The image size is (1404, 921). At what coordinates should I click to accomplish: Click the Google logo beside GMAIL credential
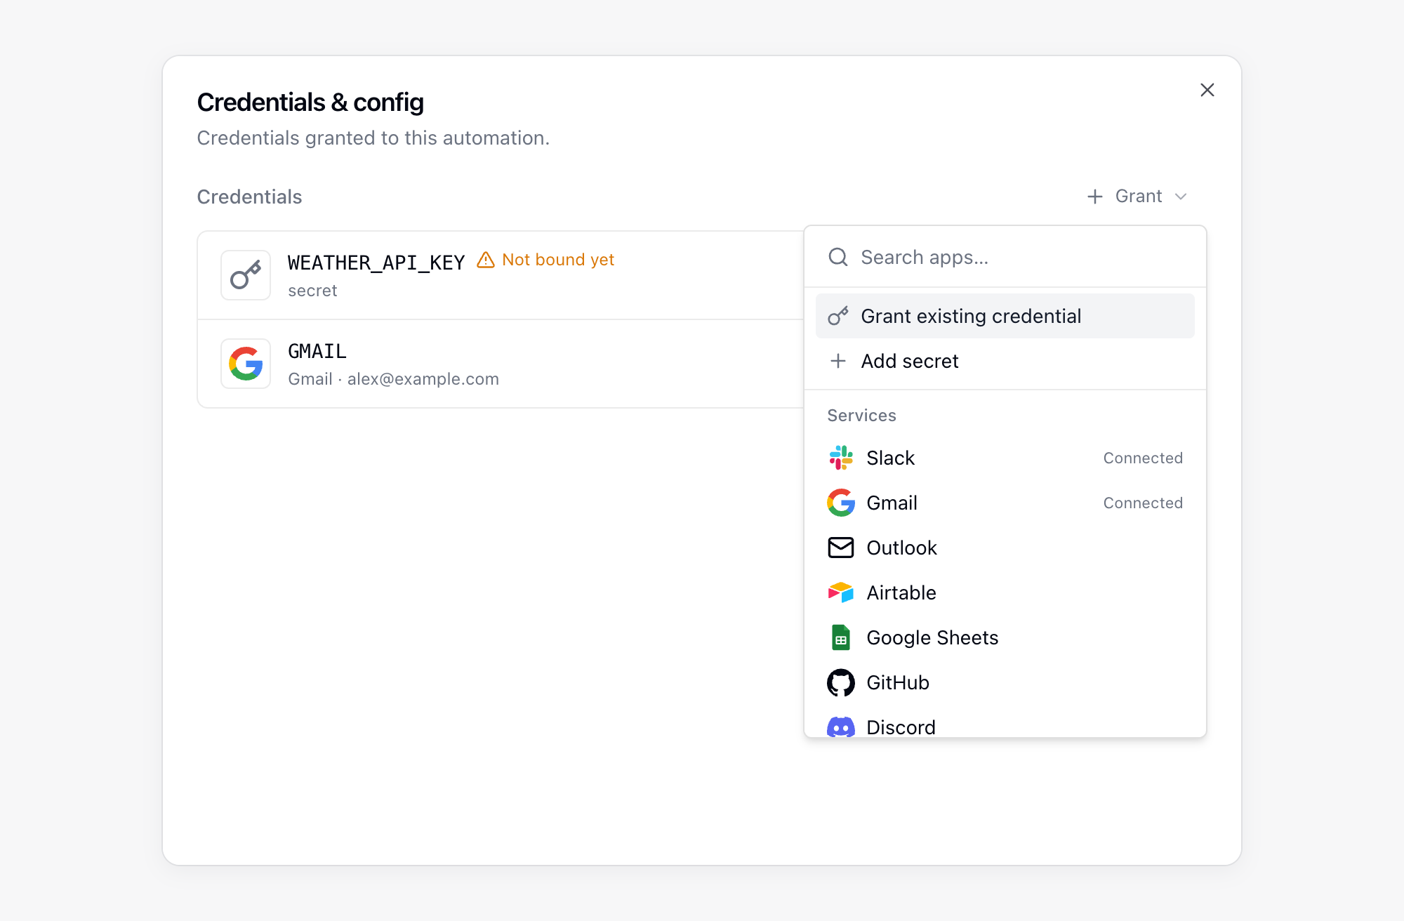(x=246, y=364)
